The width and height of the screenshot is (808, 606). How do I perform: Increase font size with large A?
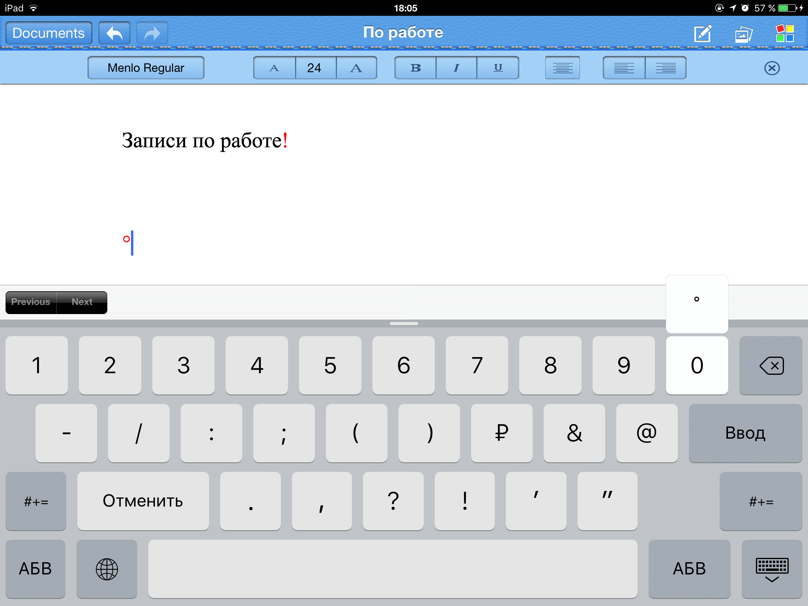coord(356,68)
